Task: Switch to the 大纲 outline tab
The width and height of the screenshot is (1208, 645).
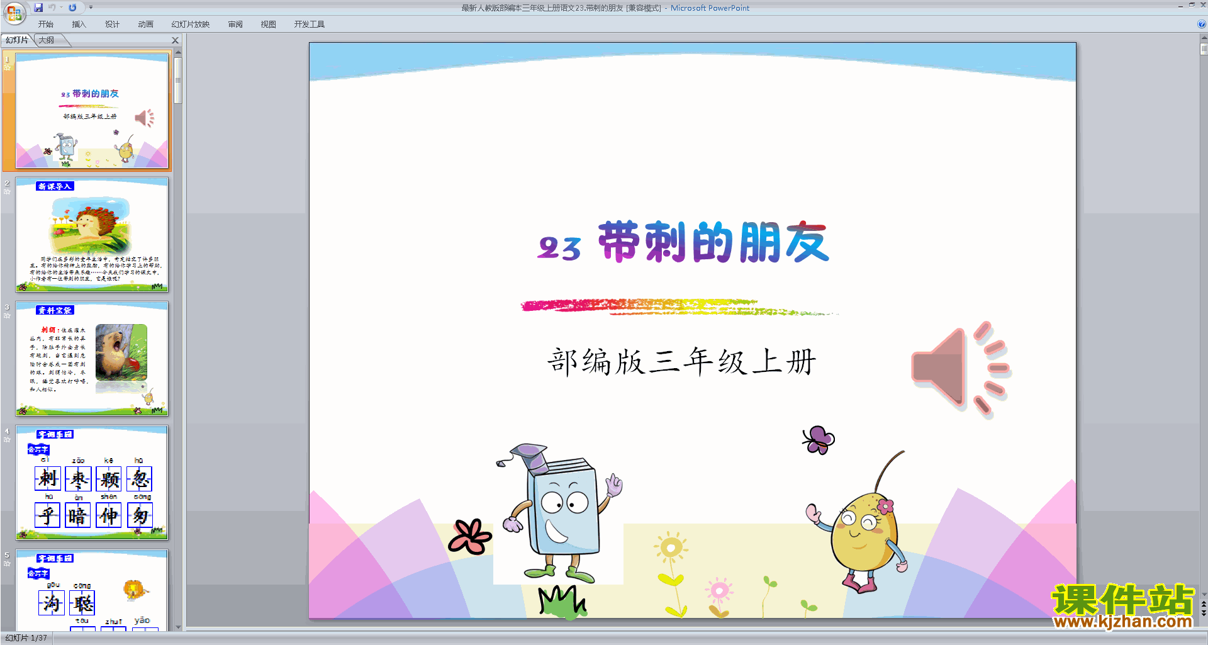Action: click(x=47, y=40)
